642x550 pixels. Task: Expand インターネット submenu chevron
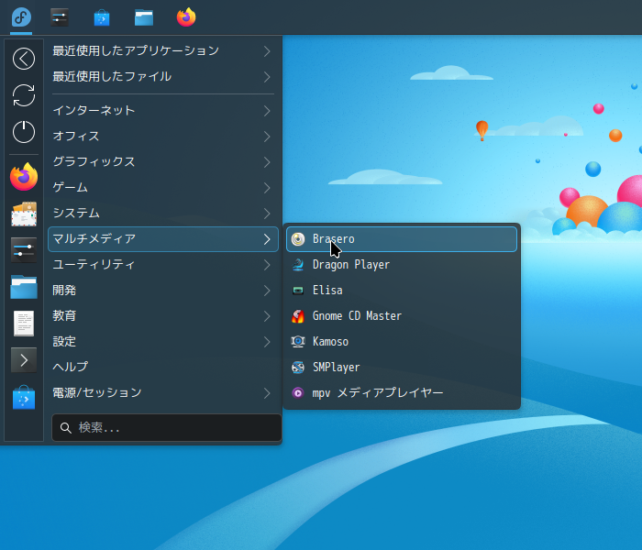267,111
